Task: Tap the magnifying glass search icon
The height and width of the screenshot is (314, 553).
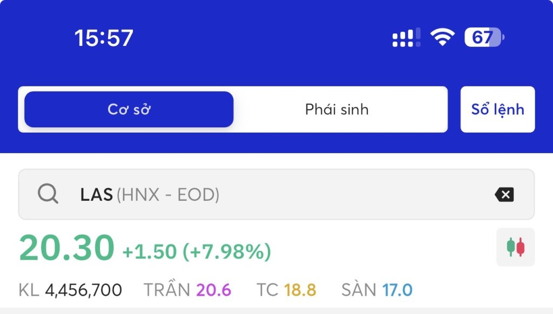Action: (x=48, y=194)
